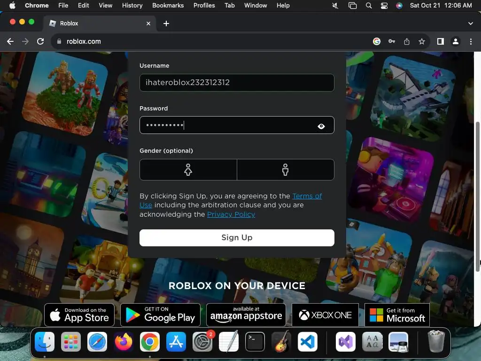Open Visual Studio from the Dock
Image resolution: width=481 pixels, height=361 pixels.
tap(346, 342)
